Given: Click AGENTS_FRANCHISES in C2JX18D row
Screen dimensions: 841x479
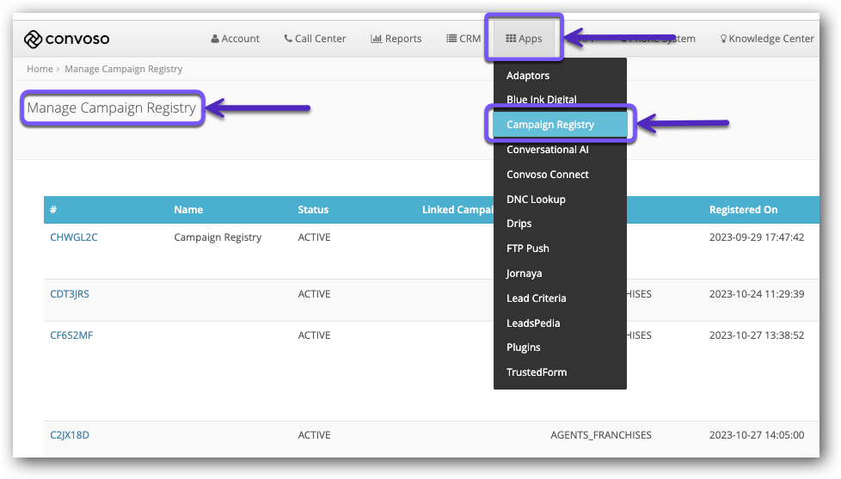Looking at the screenshot, I should (601, 435).
